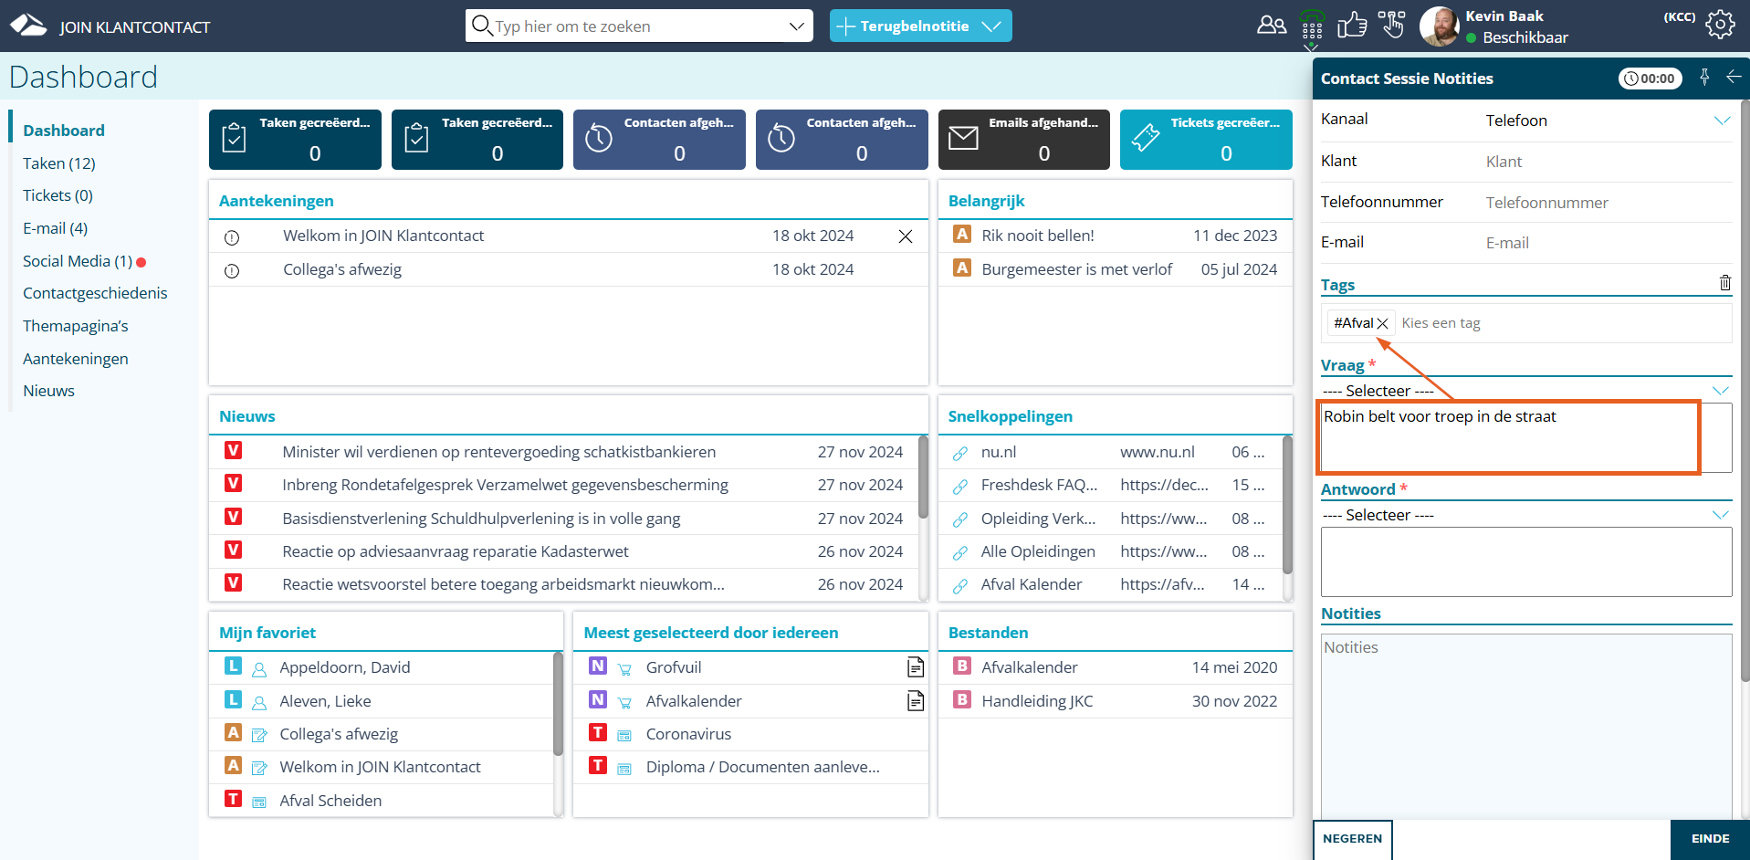Click person icon beside Appeldoorn, David

click(259, 669)
